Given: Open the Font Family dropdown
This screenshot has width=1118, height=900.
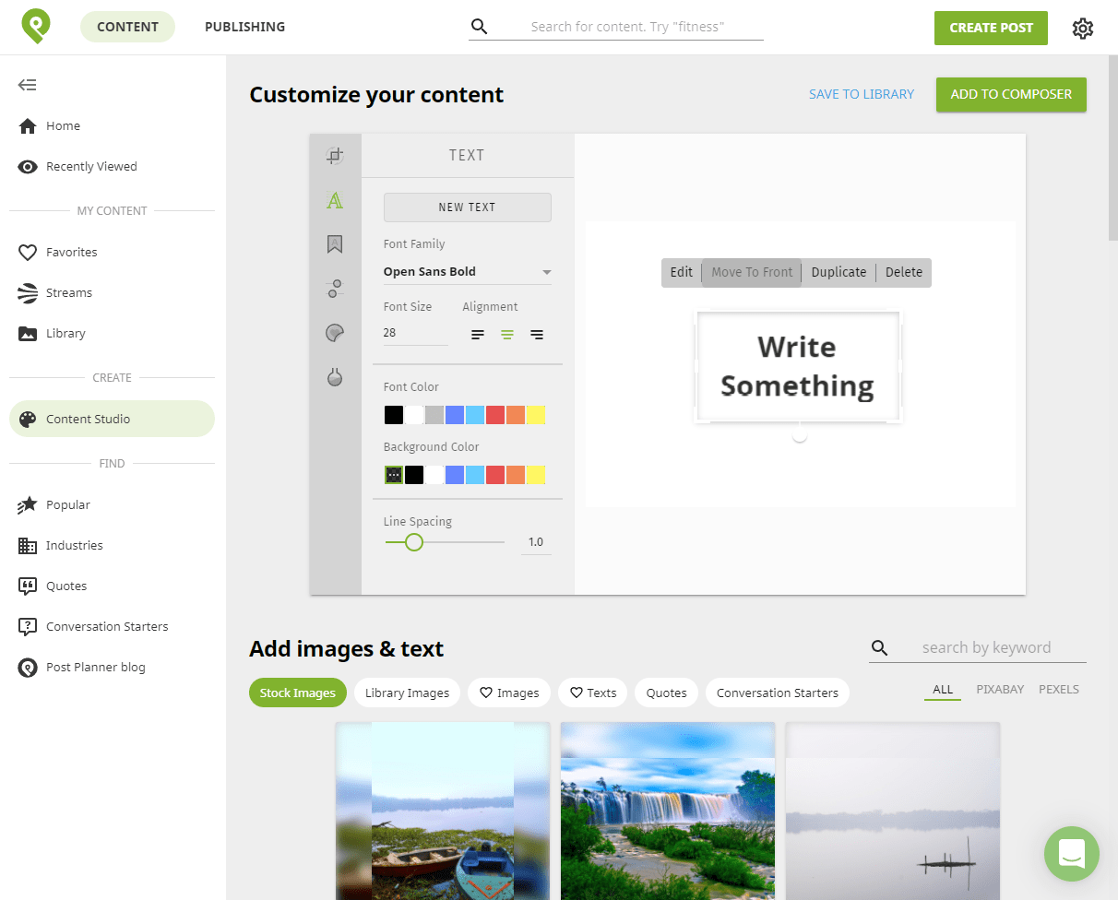Looking at the screenshot, I should pos(468,272).
